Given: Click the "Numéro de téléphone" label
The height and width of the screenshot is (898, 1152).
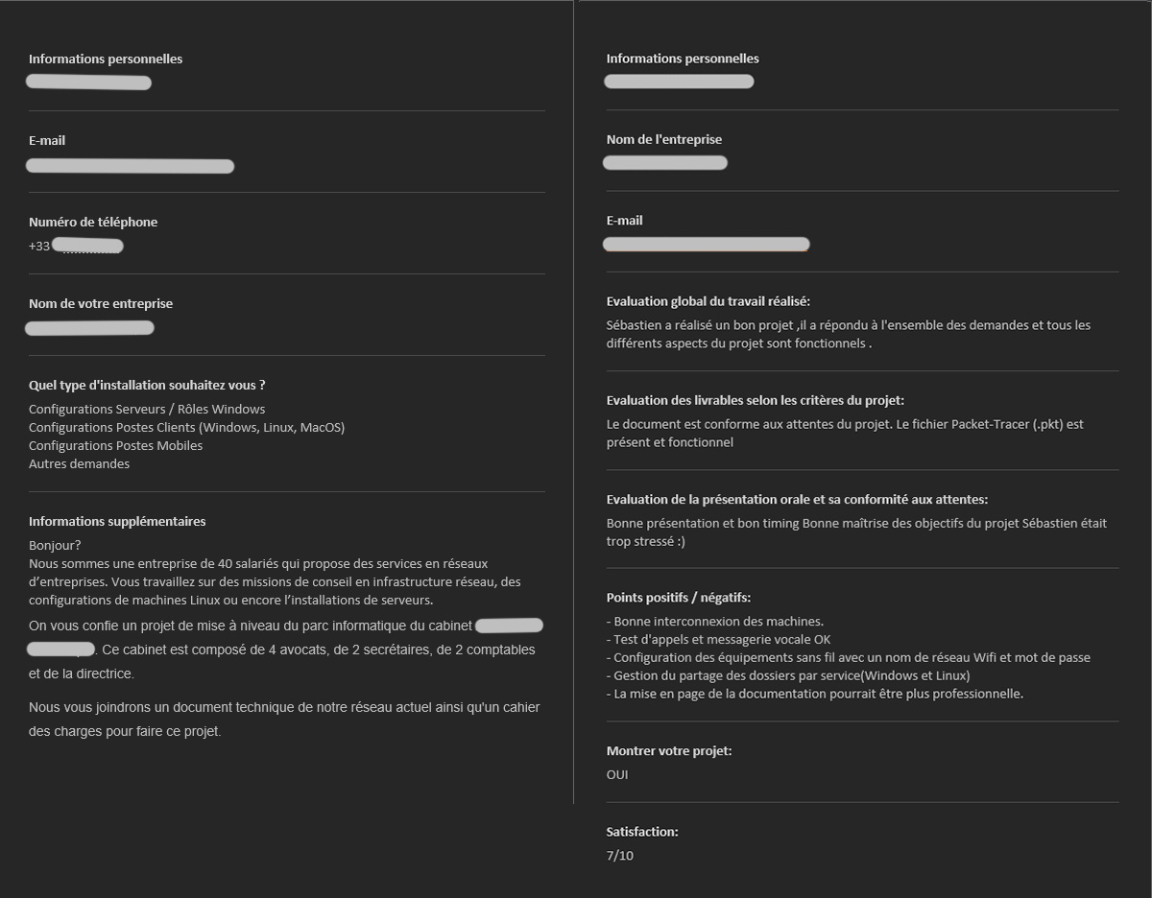Looking at the screenshot, I should pyautogui.click(x=93, y=222).
